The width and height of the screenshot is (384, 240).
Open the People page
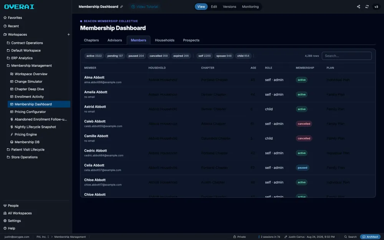point(11,206)
